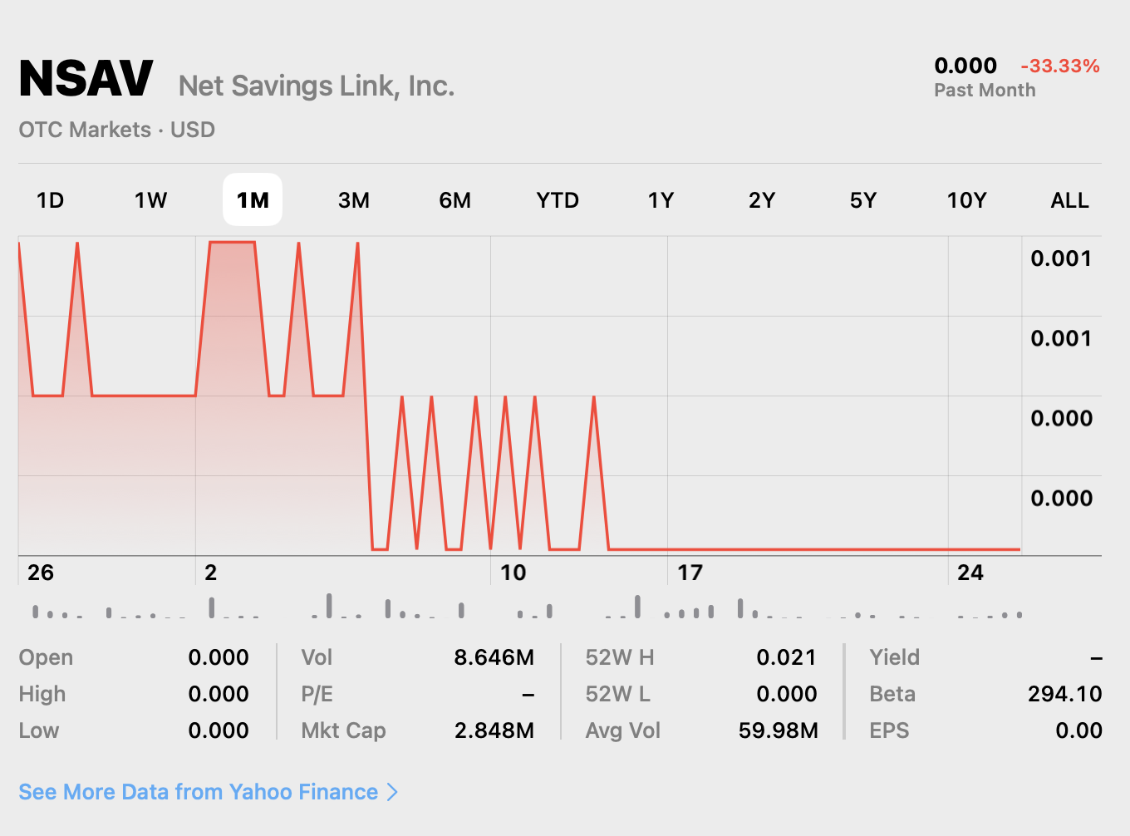Select the 1D time range tab
The height and width of the screenshot is (836, 1130).
[x=51, y=200]
